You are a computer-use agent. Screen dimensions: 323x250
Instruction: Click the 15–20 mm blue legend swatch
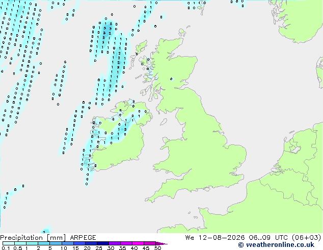pos(79,243)
